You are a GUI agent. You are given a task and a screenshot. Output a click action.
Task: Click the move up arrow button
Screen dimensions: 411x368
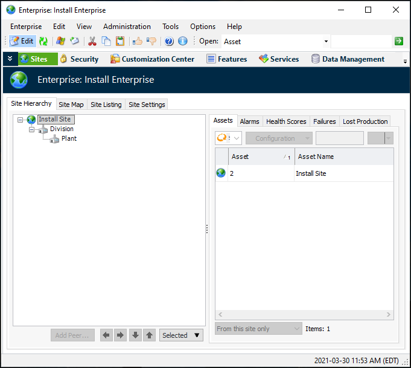pos(149,335)
